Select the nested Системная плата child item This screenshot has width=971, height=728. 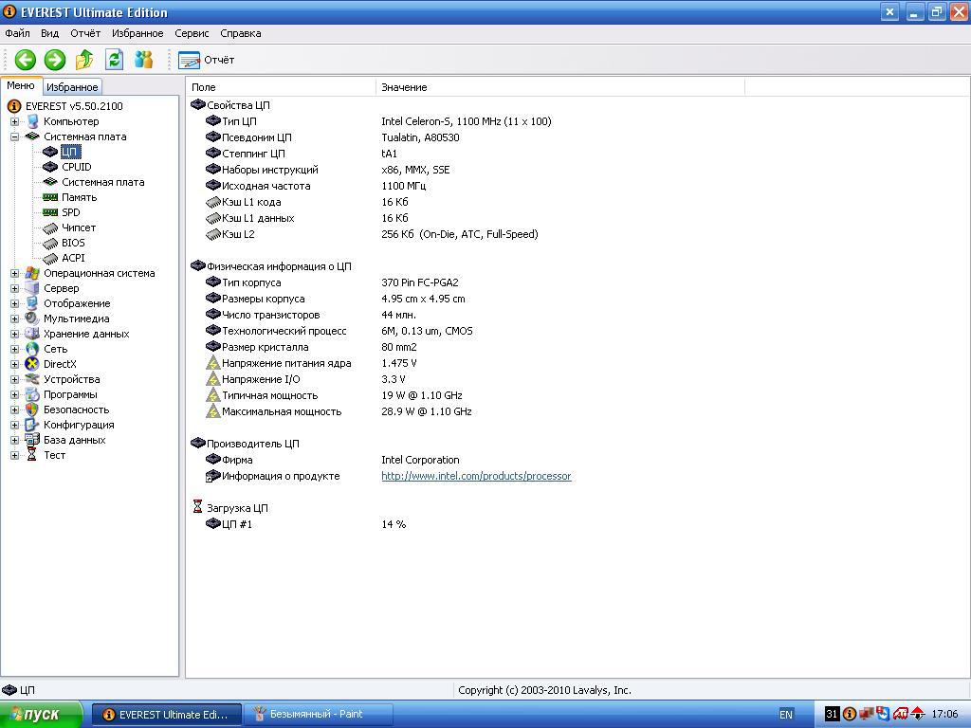tap(102, 182)
